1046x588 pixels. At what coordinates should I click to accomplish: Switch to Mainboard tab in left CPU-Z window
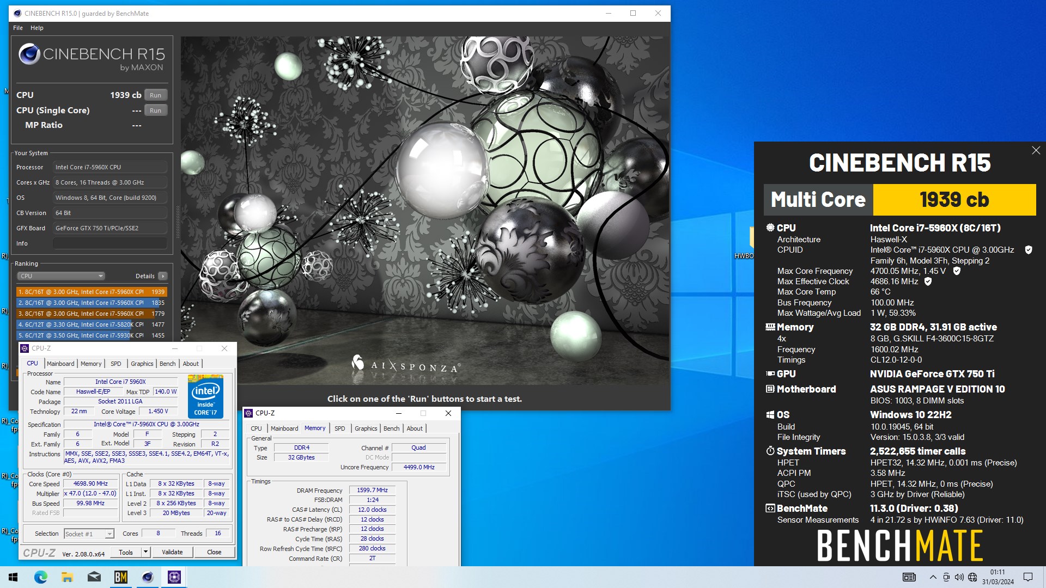(x=60, y=364)
